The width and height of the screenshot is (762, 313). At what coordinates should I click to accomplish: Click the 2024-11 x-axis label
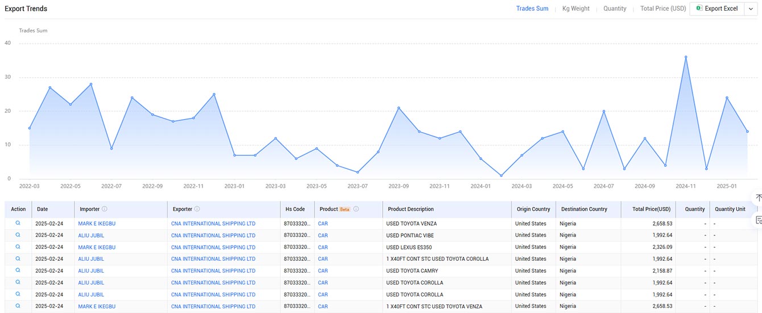(x=685, y=186)
